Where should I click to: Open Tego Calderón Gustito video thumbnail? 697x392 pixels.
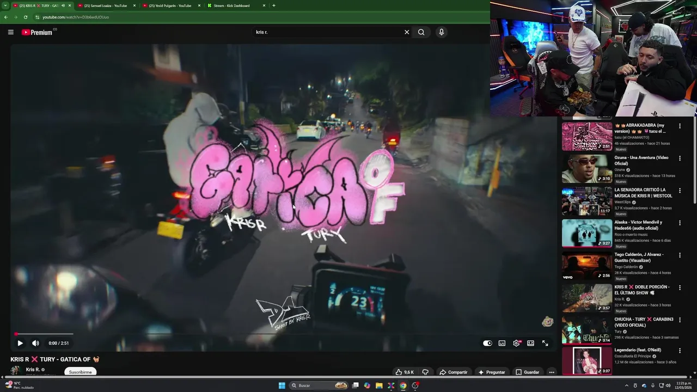pyautogui.click(x=587, y=266)
